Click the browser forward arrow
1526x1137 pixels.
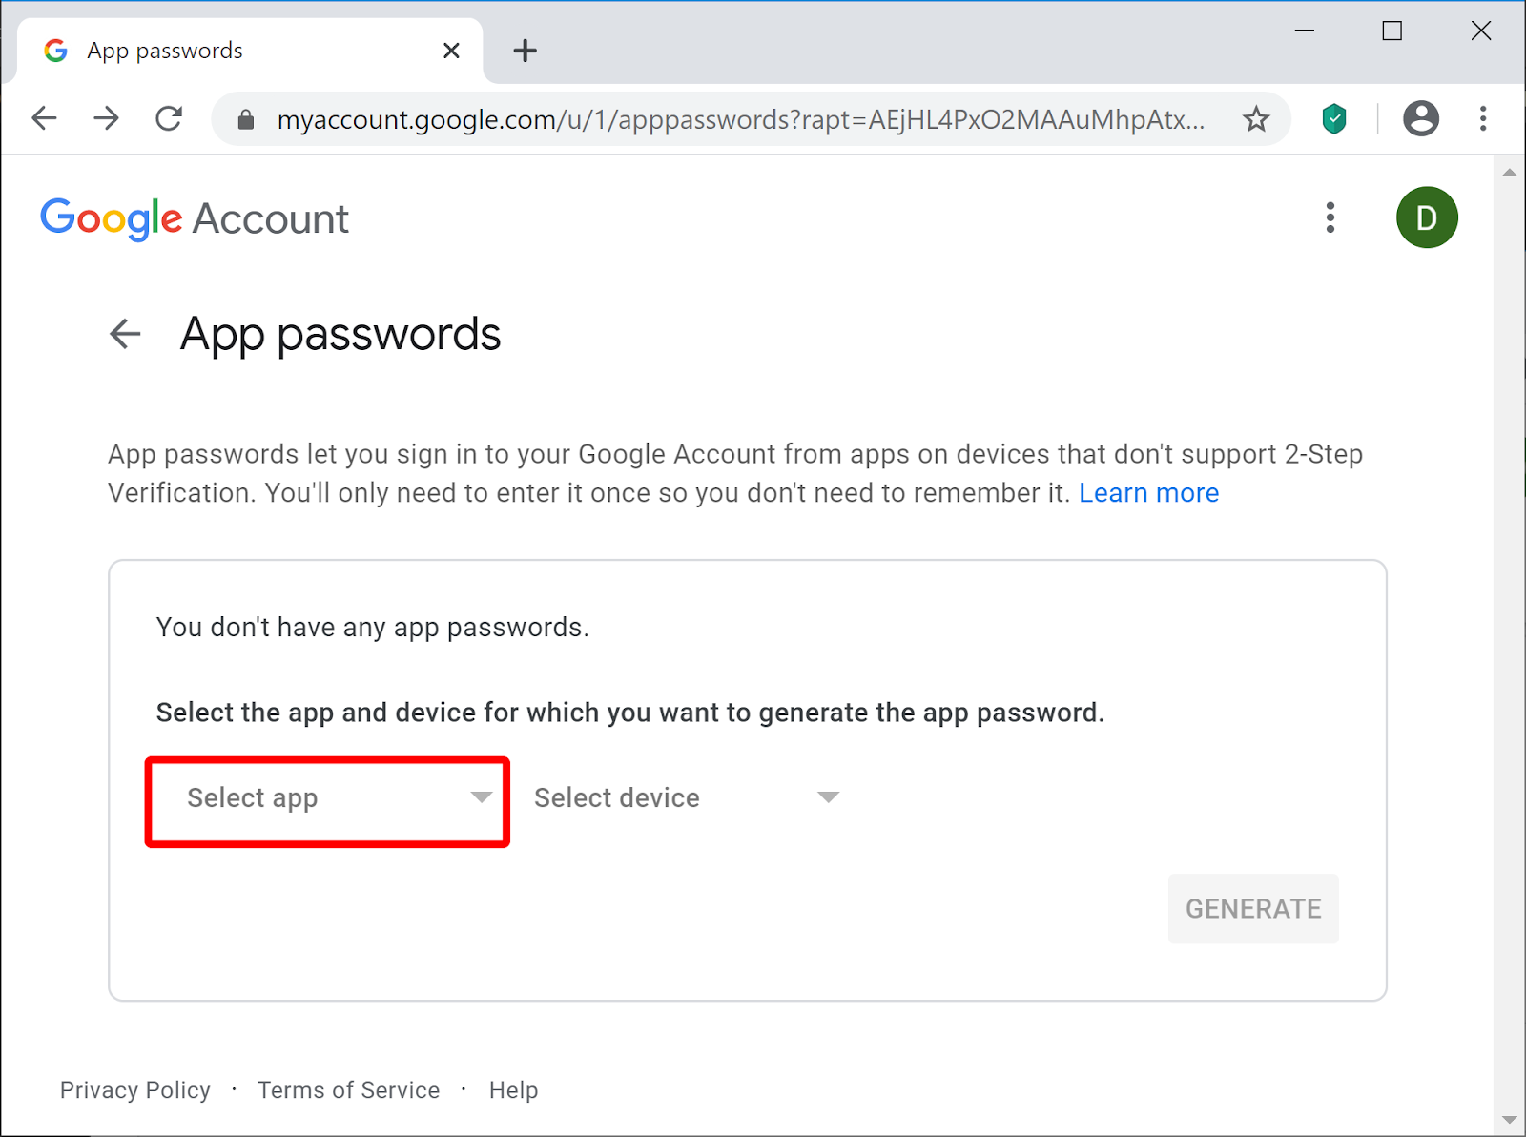tap(107, 118)
